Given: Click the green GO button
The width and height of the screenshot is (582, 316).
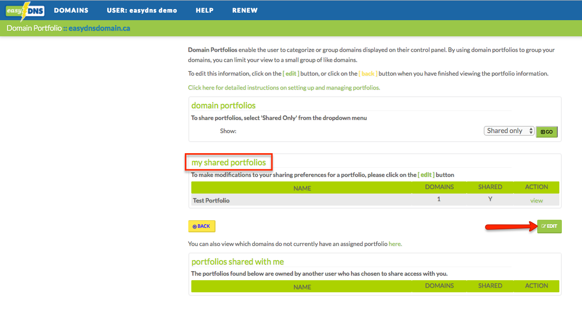Looking at the screenshot, I should point(547,132).
